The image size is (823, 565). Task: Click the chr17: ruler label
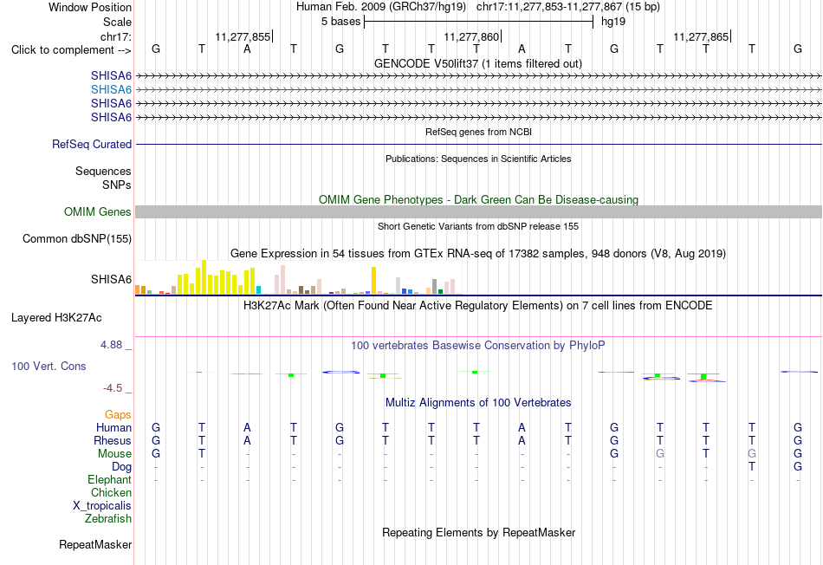pyautogui.click(x=116, y=36)
